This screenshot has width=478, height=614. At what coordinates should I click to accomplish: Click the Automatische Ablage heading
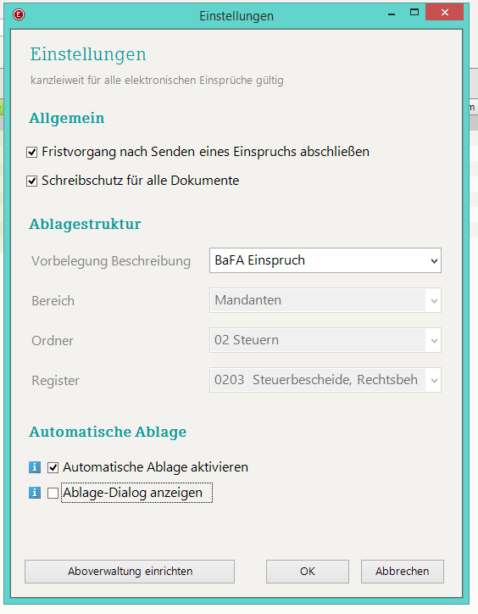coord(108,432)
